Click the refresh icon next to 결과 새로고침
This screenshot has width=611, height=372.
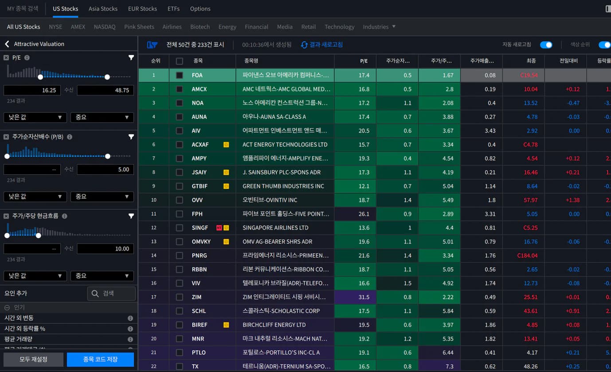pos(304,45)
